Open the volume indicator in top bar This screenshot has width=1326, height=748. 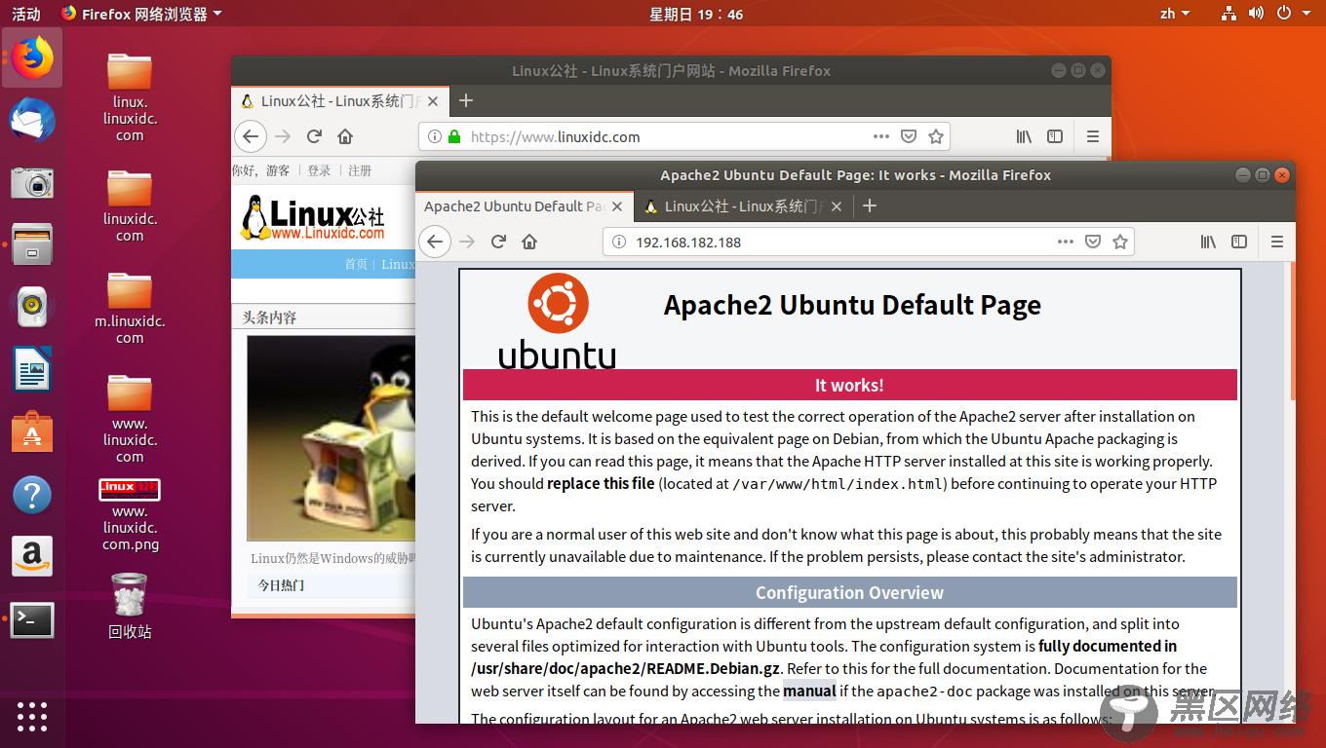point(1256,14)
